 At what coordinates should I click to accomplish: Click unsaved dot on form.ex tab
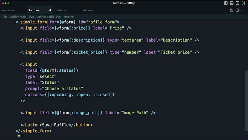50,10
